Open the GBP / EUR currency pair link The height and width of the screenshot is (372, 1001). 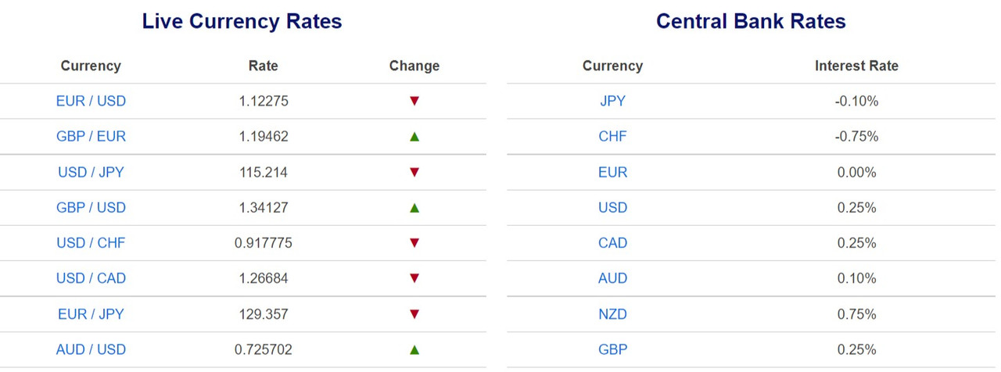click(91, 137)
